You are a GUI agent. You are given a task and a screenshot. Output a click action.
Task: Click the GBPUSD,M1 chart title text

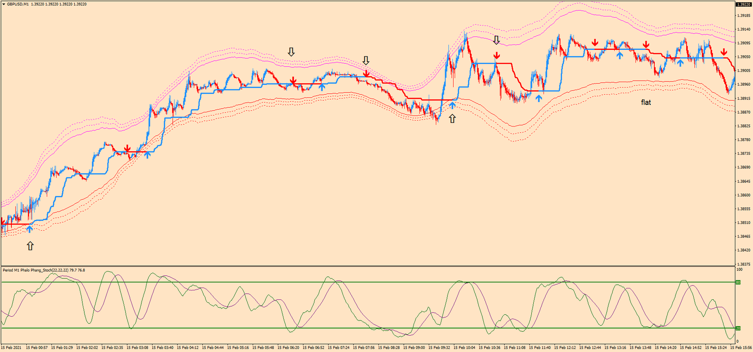click(18, 4)
